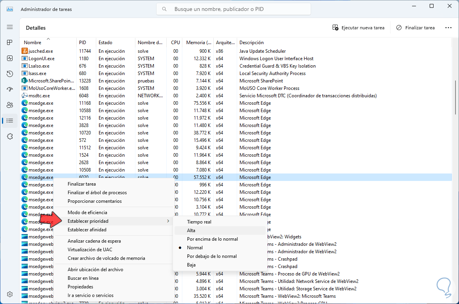Viewport: 459px width, 304px height.
Task: Sort by the Memoria column header
Action: (198, 42)
